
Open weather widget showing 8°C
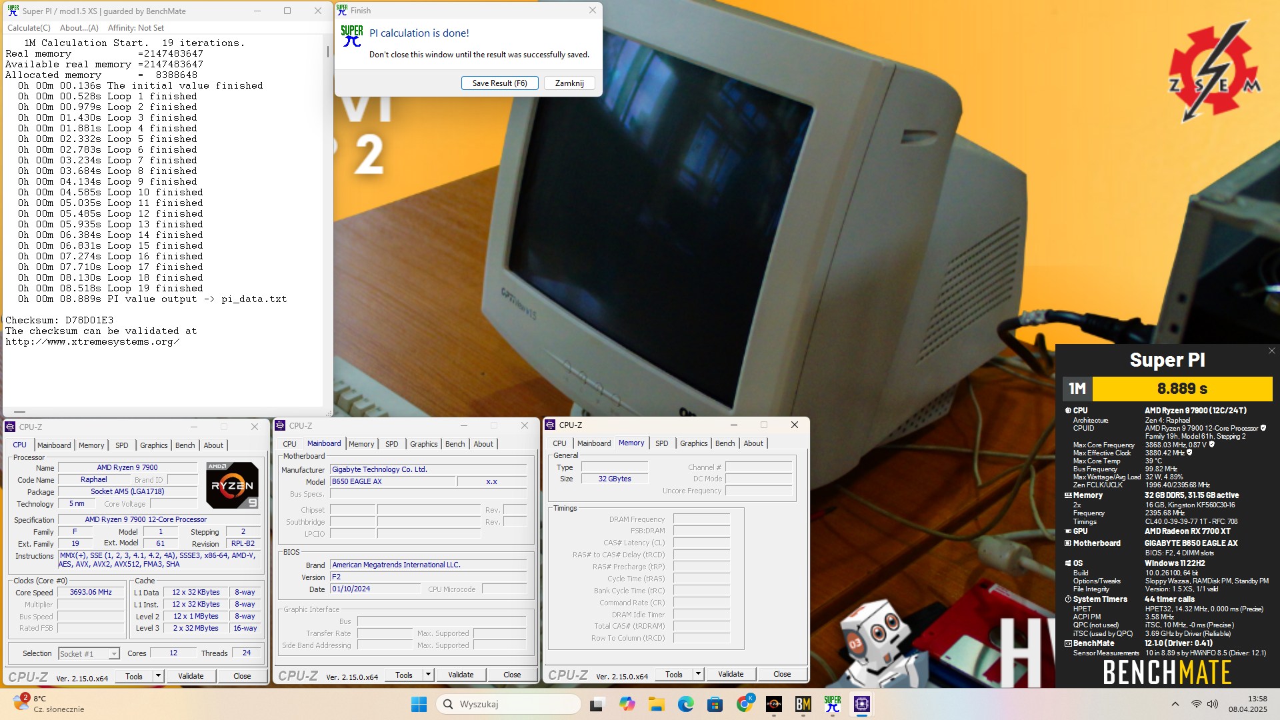(x=50, y=704)
